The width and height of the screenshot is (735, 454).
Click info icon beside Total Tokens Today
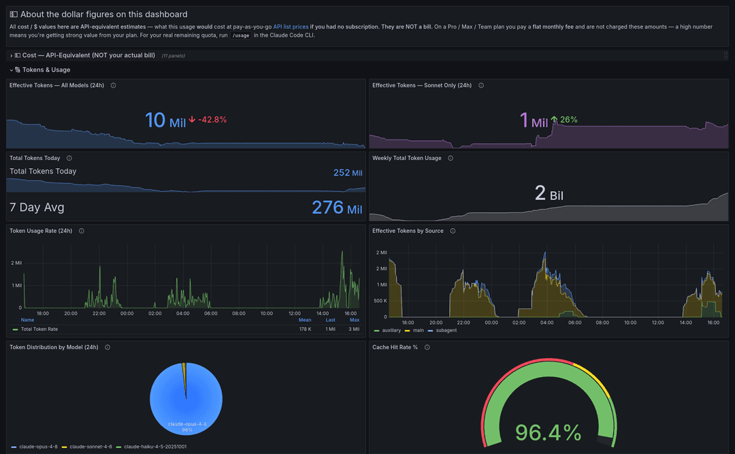(x=69, y=158)
